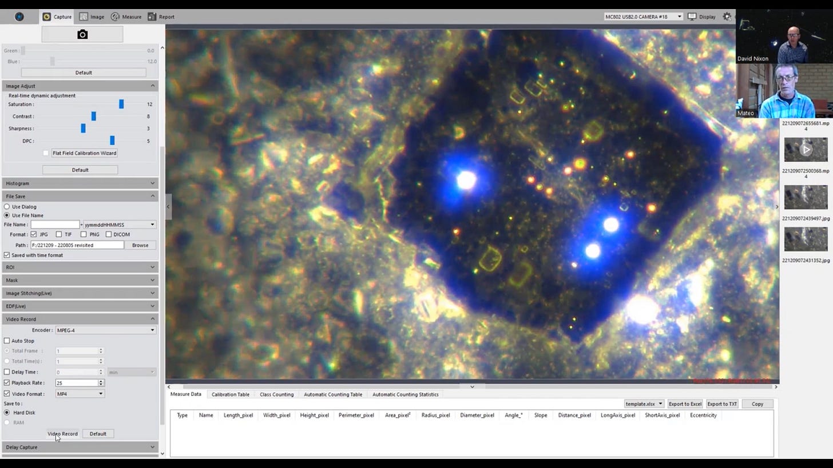Toggle the JPG format checkbox

click(x=34, y=234)
